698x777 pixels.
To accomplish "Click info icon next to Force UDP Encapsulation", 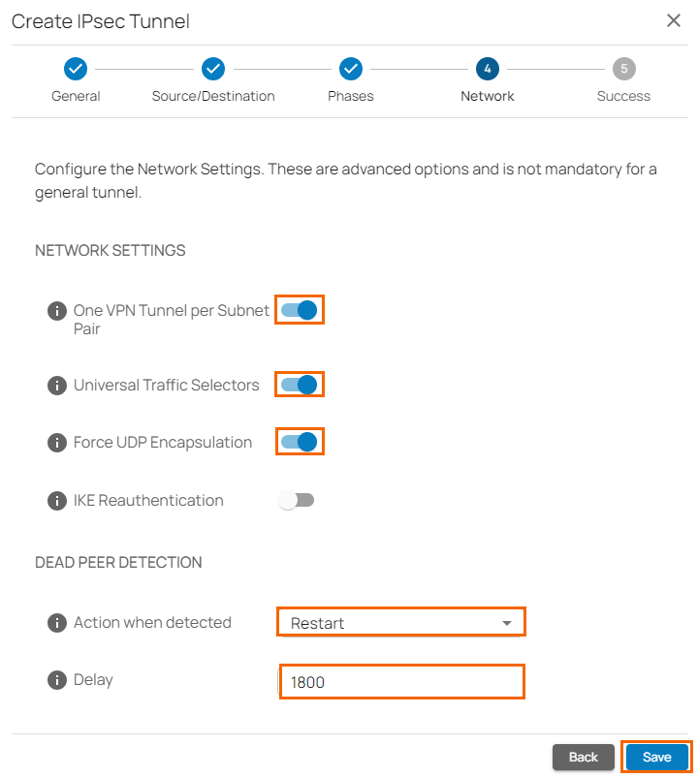I will pos(57,443).
